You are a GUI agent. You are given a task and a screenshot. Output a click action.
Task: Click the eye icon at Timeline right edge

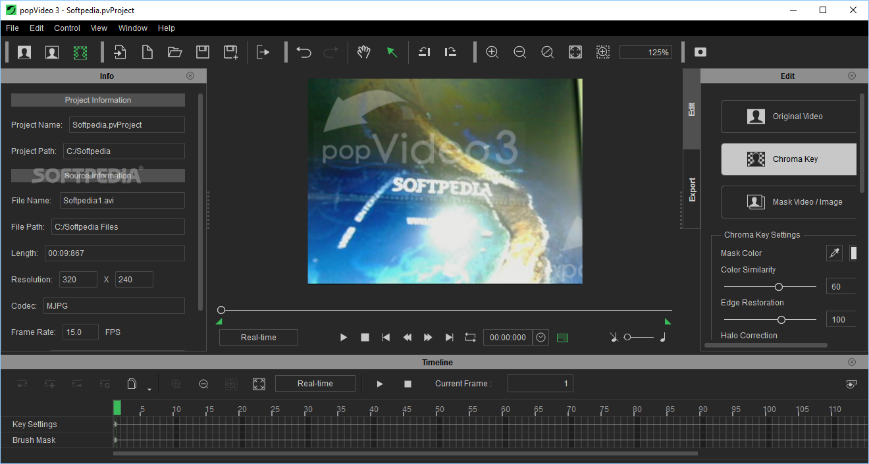[852, 384]
